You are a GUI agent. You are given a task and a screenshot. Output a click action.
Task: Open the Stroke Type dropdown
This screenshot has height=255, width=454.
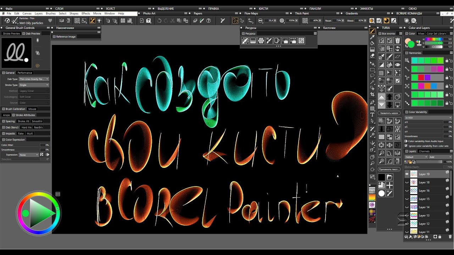click(x=34, y=85)
